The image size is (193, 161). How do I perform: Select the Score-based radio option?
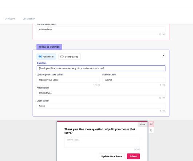[70, 56]
